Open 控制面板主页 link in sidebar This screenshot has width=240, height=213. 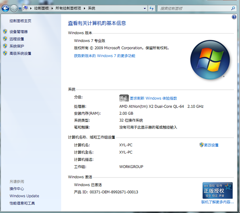20,21
